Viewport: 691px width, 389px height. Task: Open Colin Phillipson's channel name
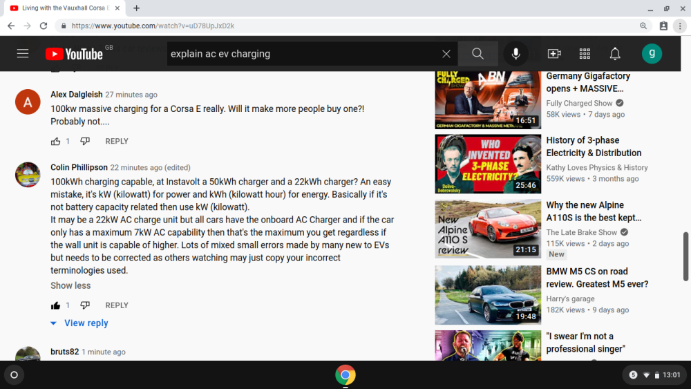(x=79, y=167)
